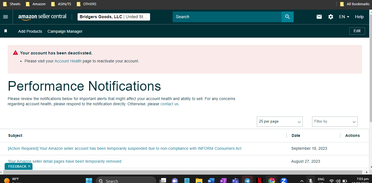The image size is (372, 183).
Task: Open the hamburger navigation menu
Action: 5,17
